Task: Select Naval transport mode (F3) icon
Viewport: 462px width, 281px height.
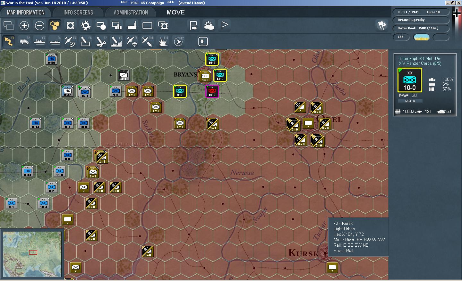Action: tap(39, 41)
